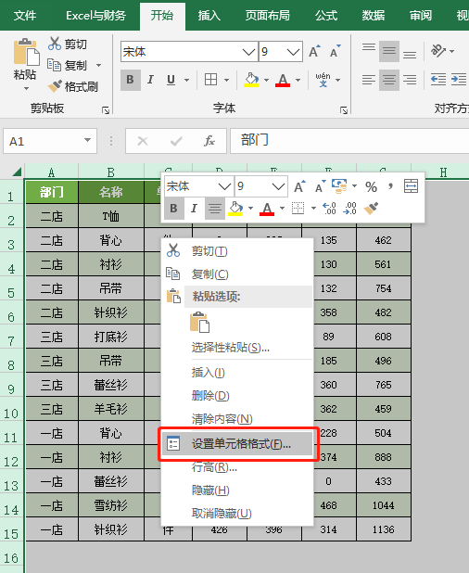Expand ribbon fill color dropdown arrow

point(266,80)
